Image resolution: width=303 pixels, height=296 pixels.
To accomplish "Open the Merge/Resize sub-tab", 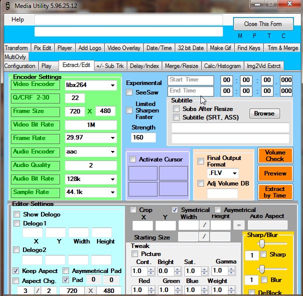I will pos(181,66).
